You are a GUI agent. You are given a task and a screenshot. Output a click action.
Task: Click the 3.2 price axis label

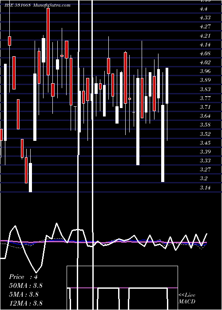204,178
